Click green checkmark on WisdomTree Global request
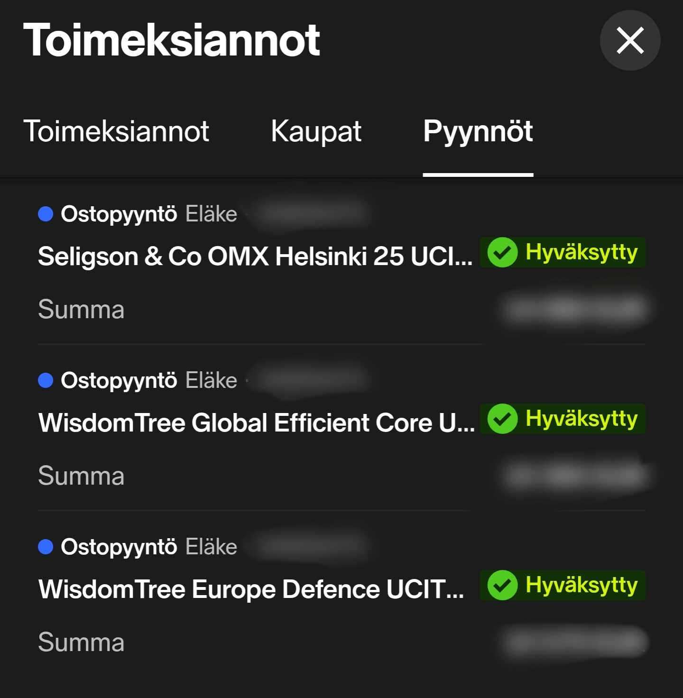683x698 pixels. [x=502, y=419]
